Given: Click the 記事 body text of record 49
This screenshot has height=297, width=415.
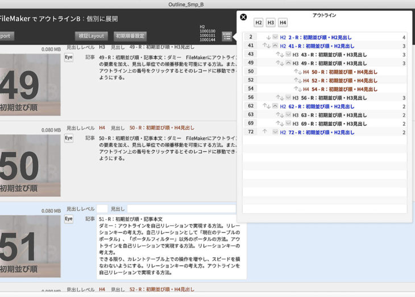Looking at the screenshot, I should [x=168, y=68].
